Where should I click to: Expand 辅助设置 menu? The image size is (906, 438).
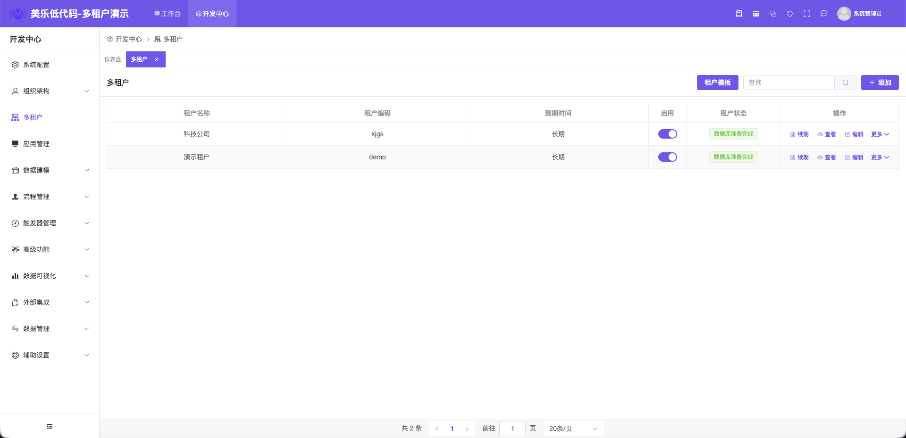coord(50,355)
